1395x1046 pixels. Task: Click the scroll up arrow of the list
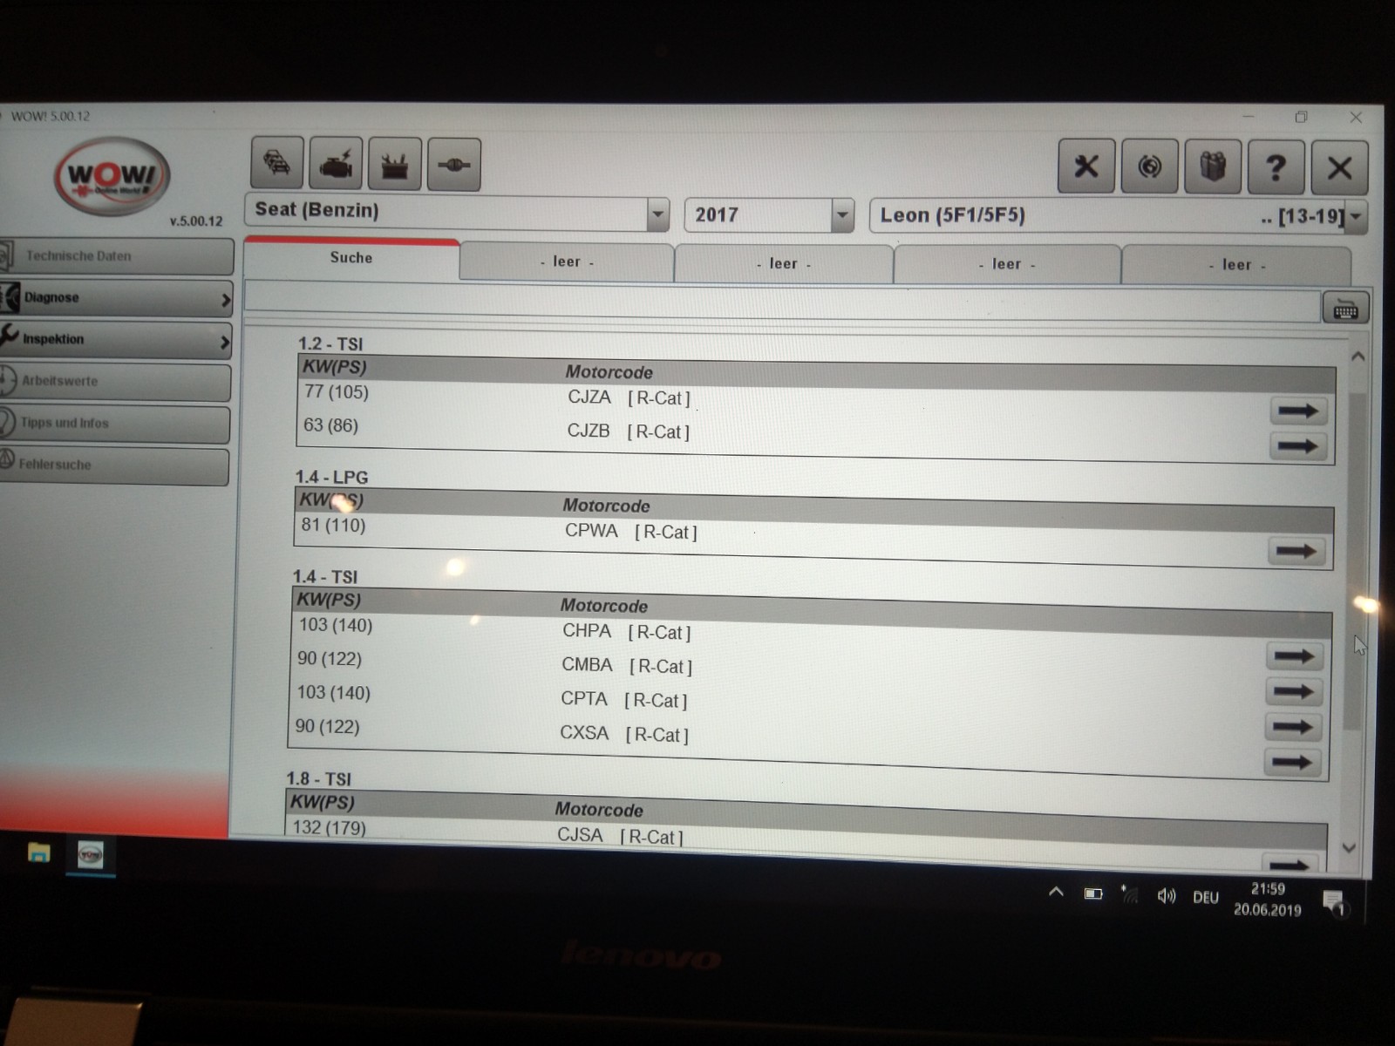1358,357
